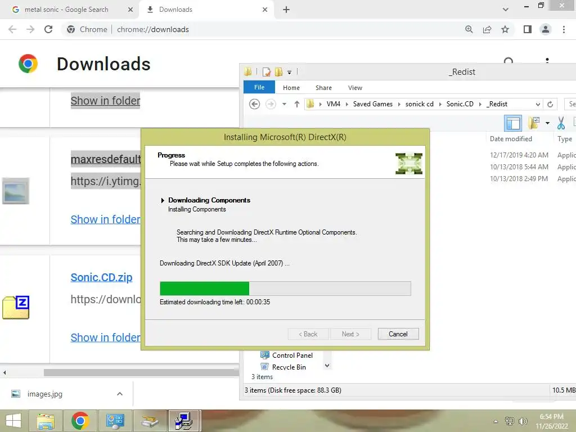Show maxresdefault image in folder
This screenshot has height=432, width=576.
[105, 219]
